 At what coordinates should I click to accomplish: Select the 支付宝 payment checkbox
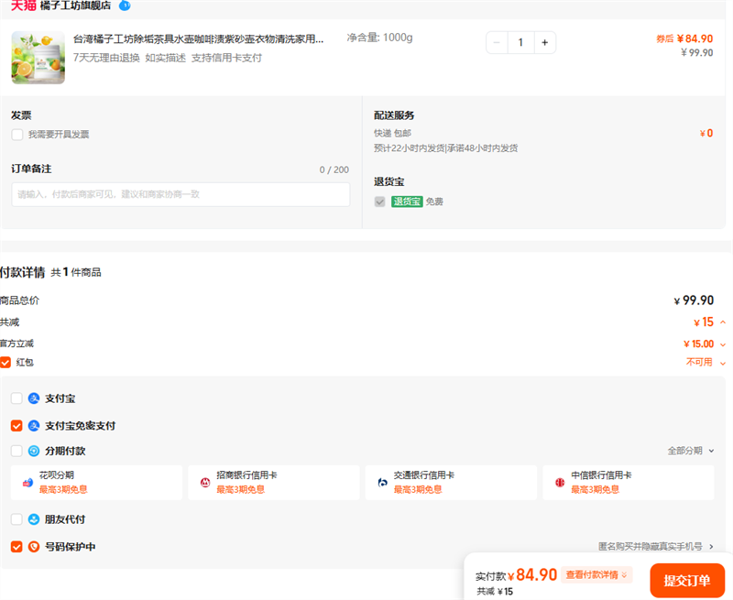click(x=17, y=398)
